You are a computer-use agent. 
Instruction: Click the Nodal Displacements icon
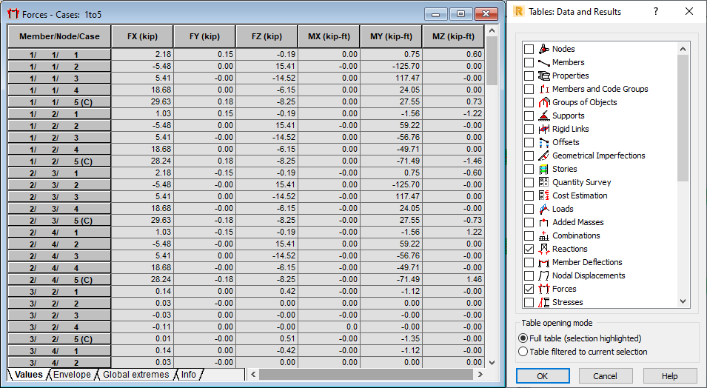[x=544, y=275]
